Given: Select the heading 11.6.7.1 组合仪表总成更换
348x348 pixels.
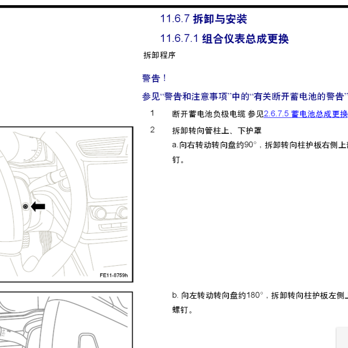Looking at the screenshot, I should click(224, 39).
